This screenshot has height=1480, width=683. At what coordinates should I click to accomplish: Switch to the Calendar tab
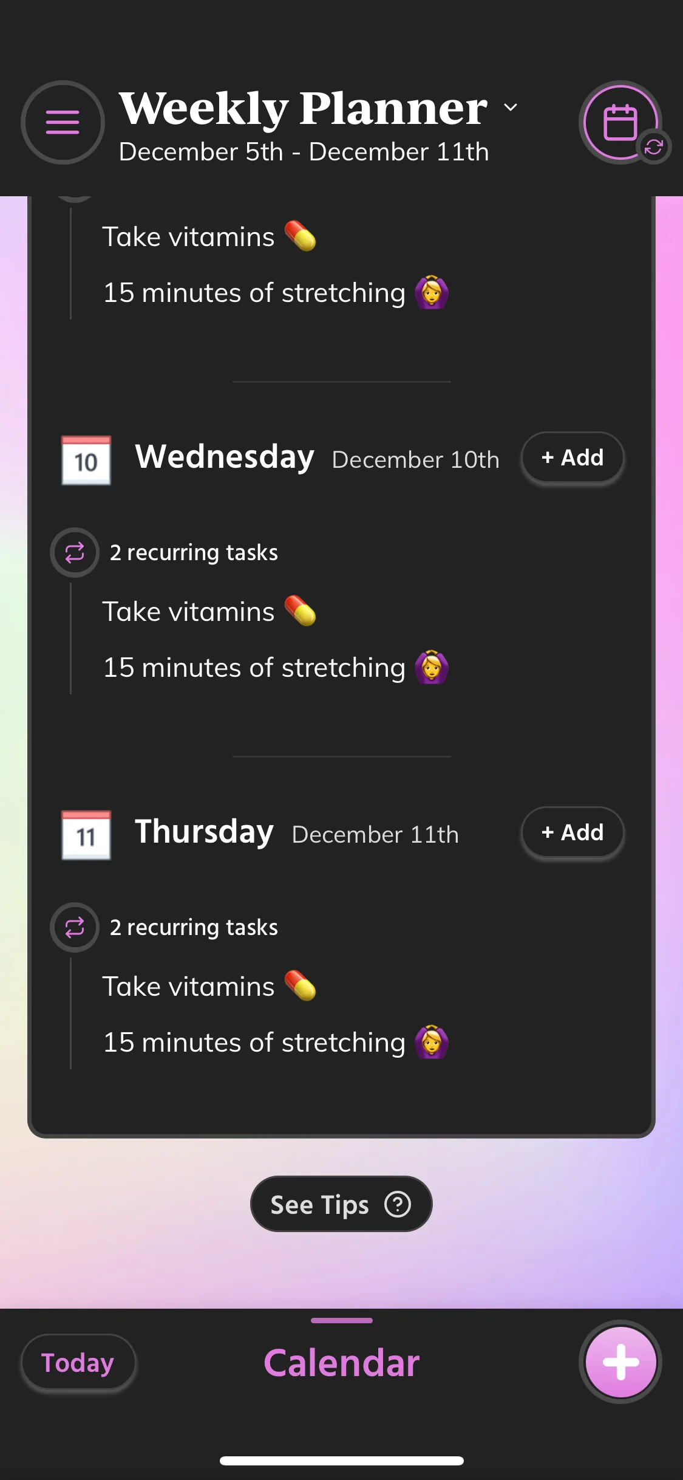point(341,1363)
